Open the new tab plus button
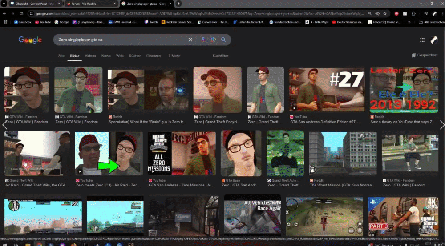 [x=178, y=4]
